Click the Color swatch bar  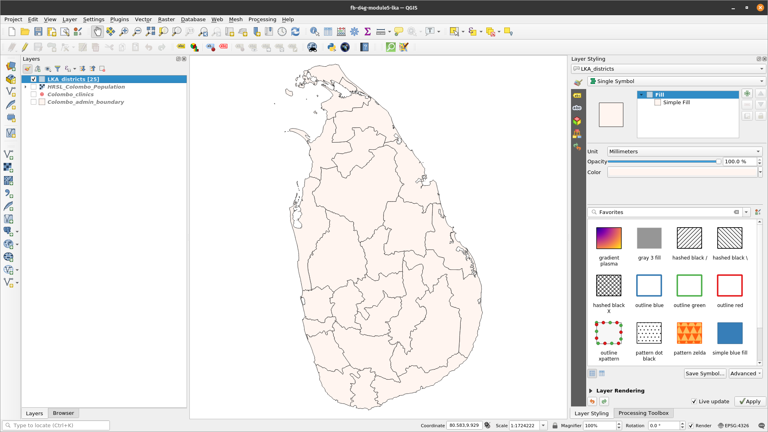pyautogui.click(x=682, y=172)
